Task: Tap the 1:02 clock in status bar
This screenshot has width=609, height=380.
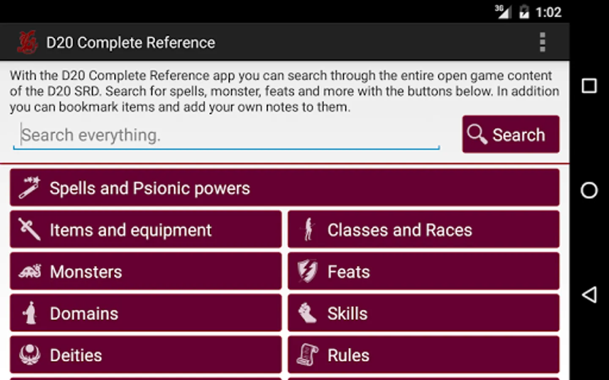Action: (x=549, y=12)
